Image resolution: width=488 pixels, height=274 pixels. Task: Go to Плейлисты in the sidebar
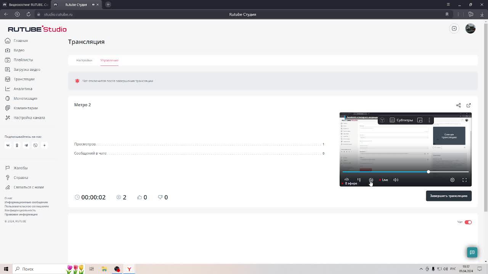click(x=19, y=60)
